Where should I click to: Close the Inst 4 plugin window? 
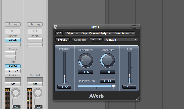click(55, 27)
